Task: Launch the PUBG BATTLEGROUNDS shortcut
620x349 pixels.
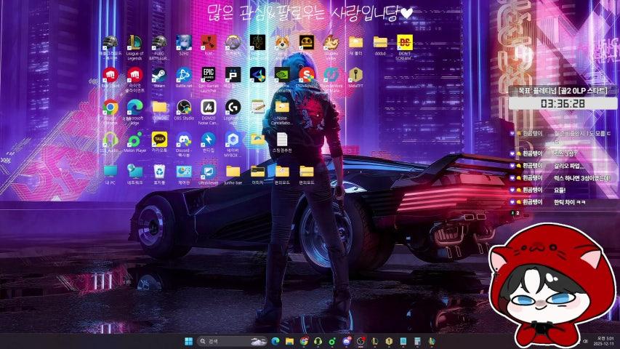Action: coord(159,42)
